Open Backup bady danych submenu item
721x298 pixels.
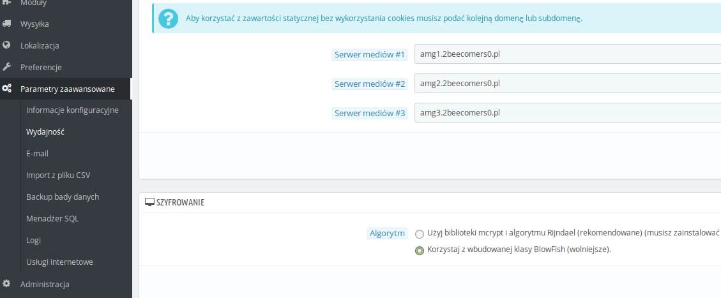pos(63,197)
